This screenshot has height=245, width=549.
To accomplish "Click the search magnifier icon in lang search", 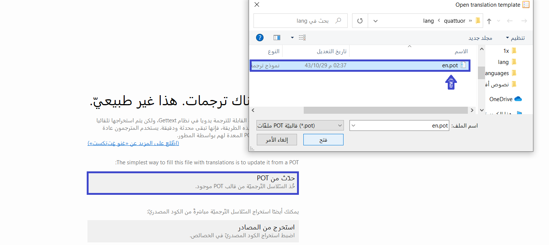I will [338, 21].
